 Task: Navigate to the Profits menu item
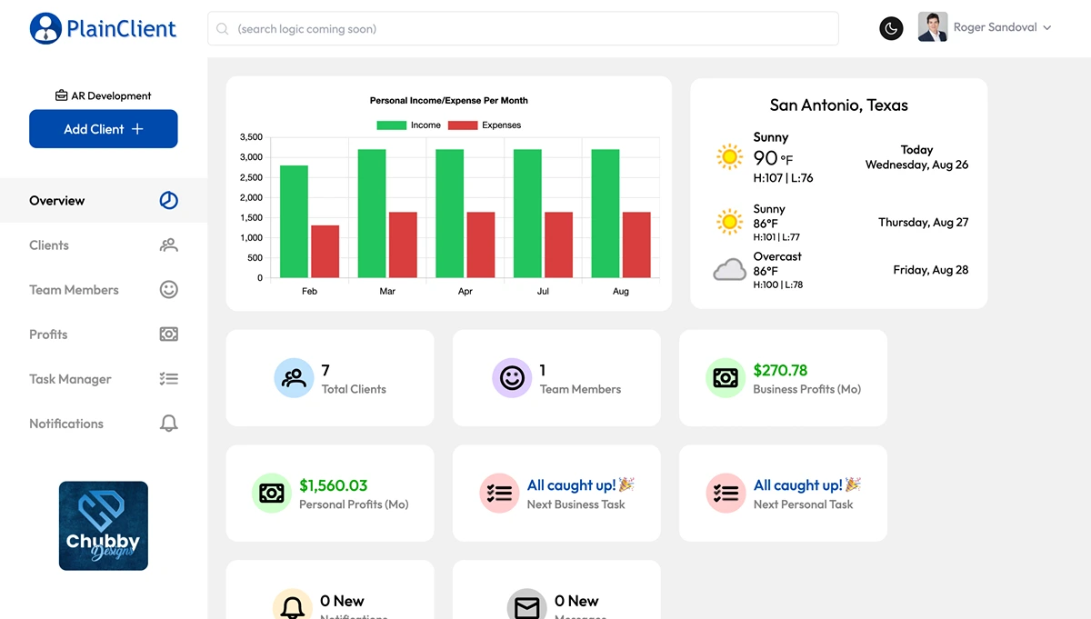(x=104, y=334)
